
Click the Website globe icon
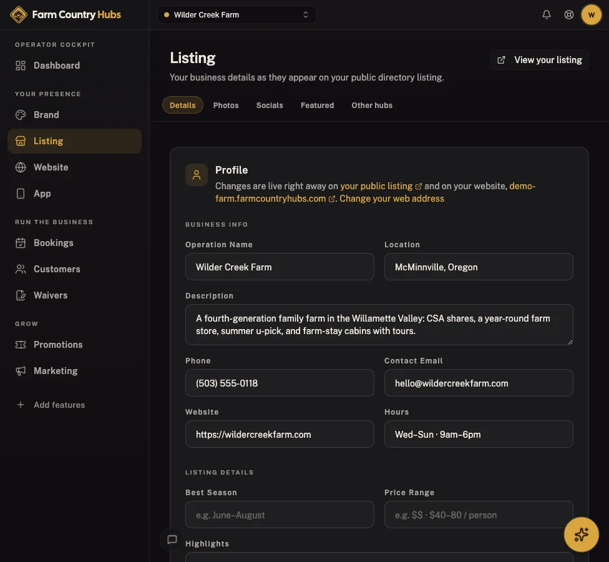coord(21,167)
